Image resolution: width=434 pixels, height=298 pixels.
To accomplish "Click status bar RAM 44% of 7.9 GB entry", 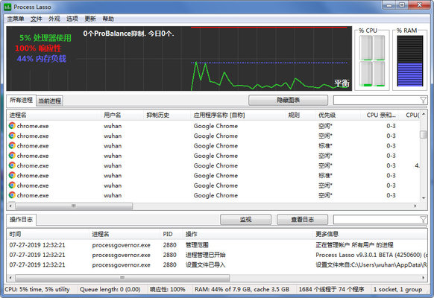I will (242, 289).
